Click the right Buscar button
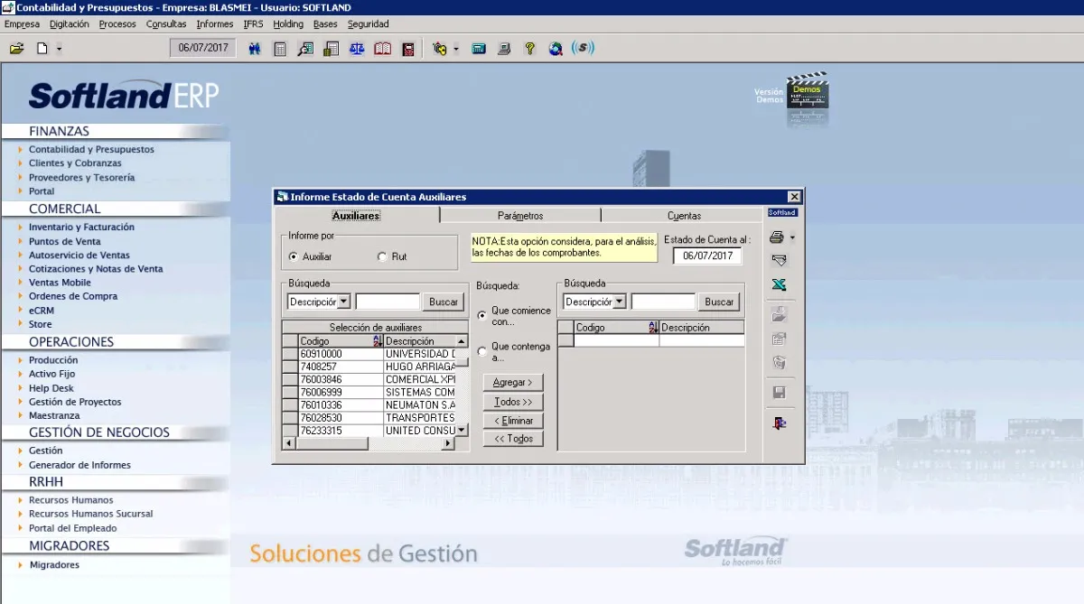Image resolution: width=1084 pixels, height=604 pixels. point(719,302)
